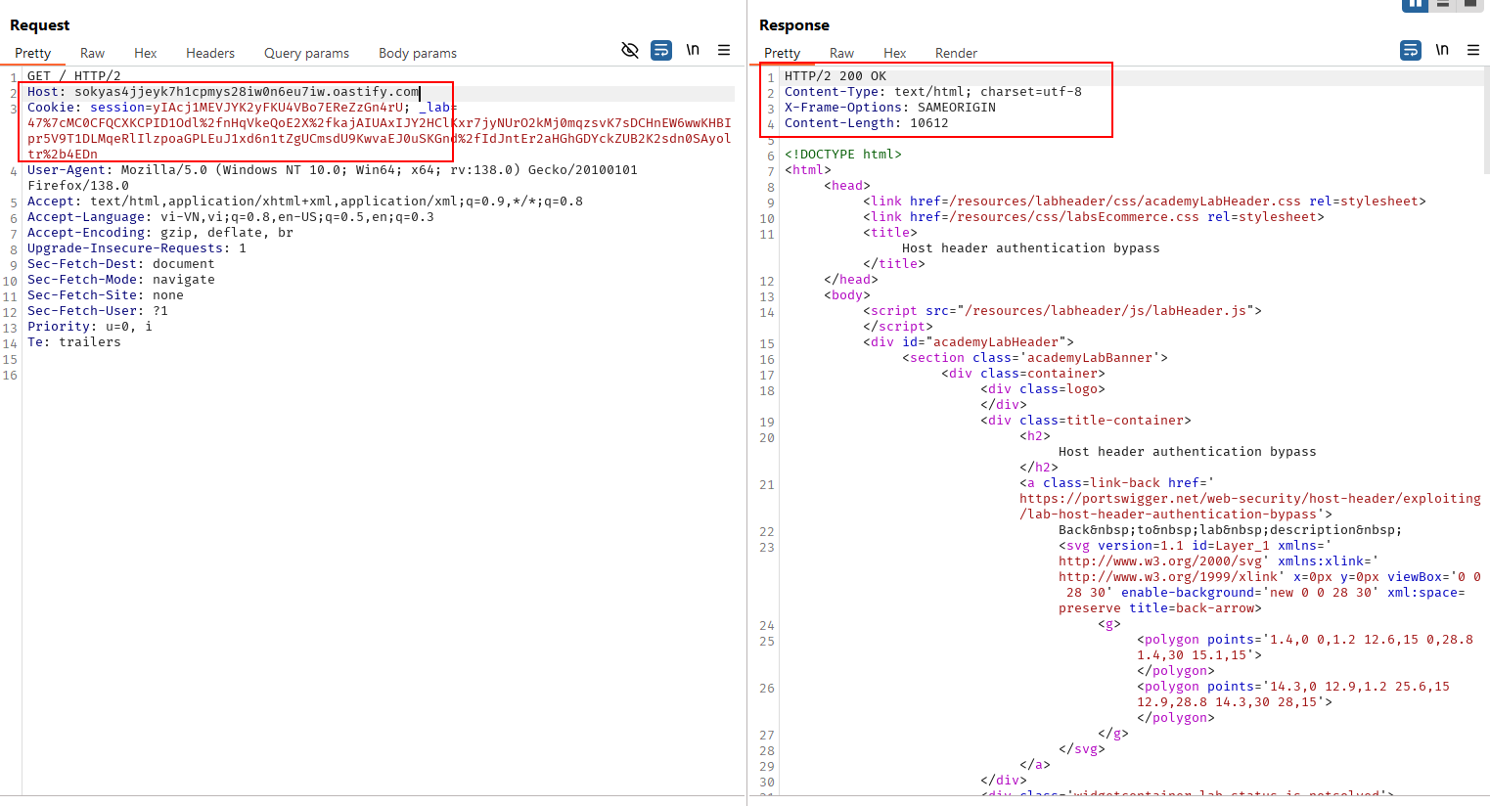The width and height of the screenshot is (1490, 806).
Task: Click the 'Accept-Language:' header line
Action: coord(231,217)
